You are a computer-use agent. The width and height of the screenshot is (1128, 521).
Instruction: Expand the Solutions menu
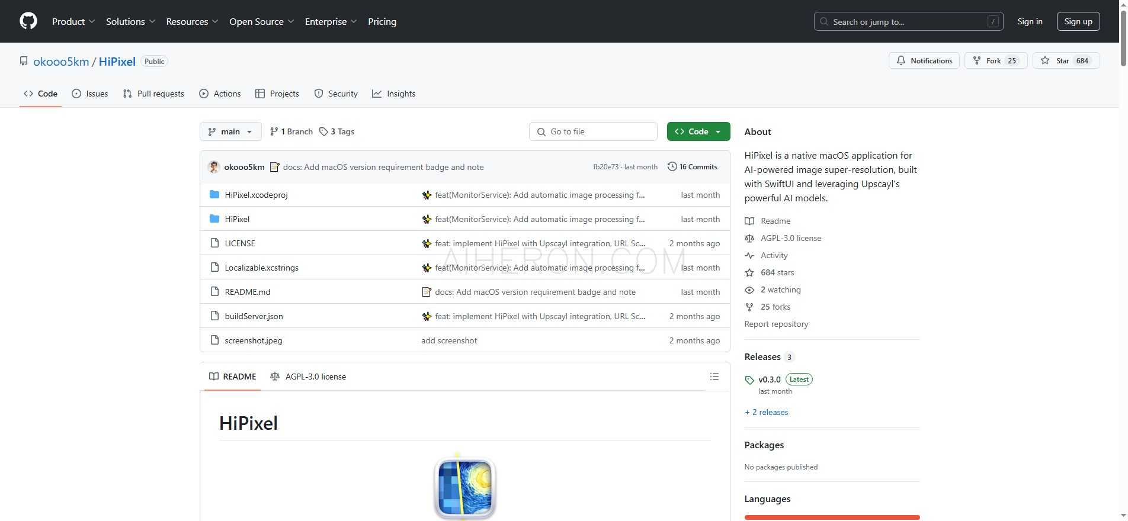coord(131,21)
